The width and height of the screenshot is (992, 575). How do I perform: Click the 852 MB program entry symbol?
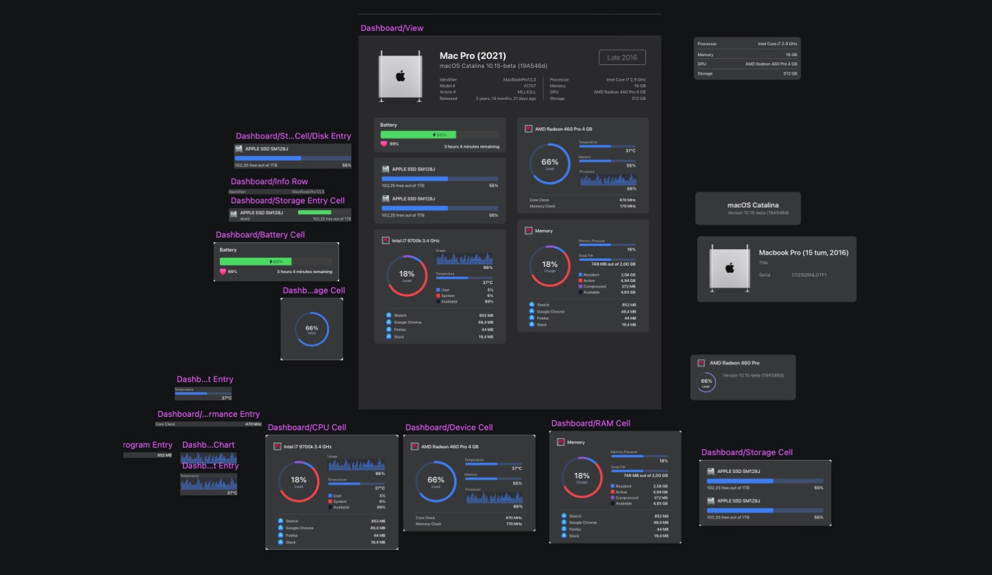pos(147,455)
